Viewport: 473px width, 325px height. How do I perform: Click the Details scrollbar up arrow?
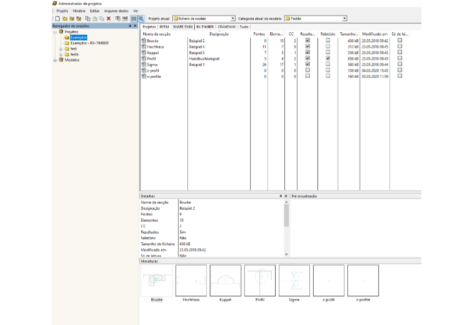click(x=286, y=202)
